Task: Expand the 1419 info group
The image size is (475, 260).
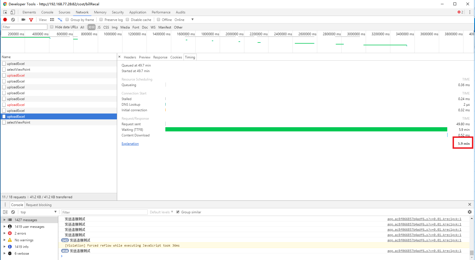Action: 4,247
